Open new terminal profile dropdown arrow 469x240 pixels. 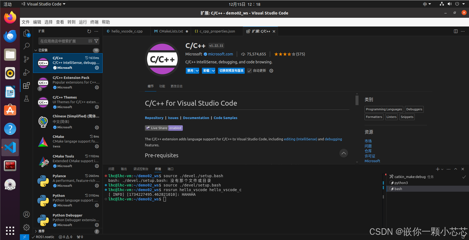(442, 169)
